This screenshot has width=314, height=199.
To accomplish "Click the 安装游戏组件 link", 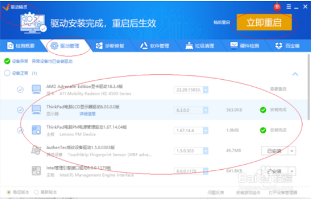I will 248,192.
